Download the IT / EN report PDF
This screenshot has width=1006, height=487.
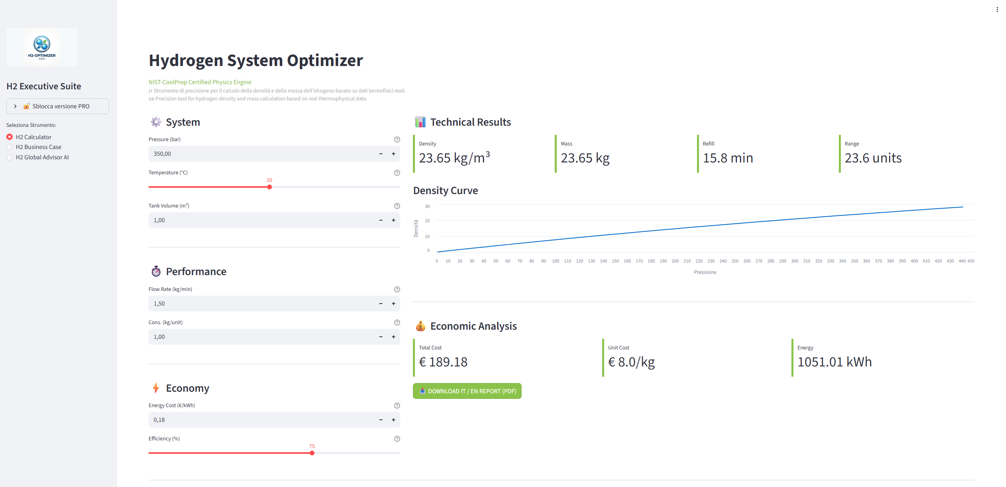point(467,391)
